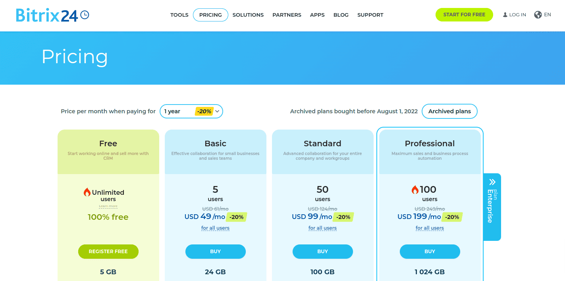Click the clock icon beside Bitrix24 logo

point(85,15)
